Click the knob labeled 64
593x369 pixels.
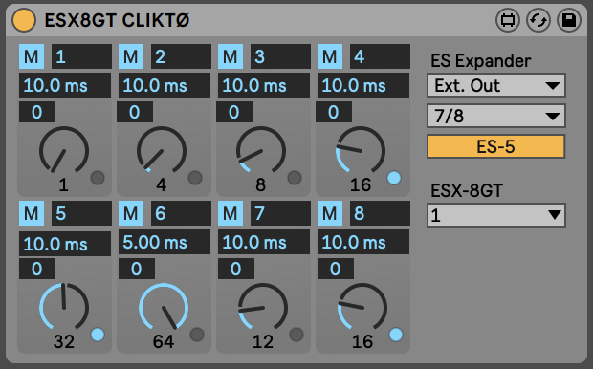[x=164, y=308]
